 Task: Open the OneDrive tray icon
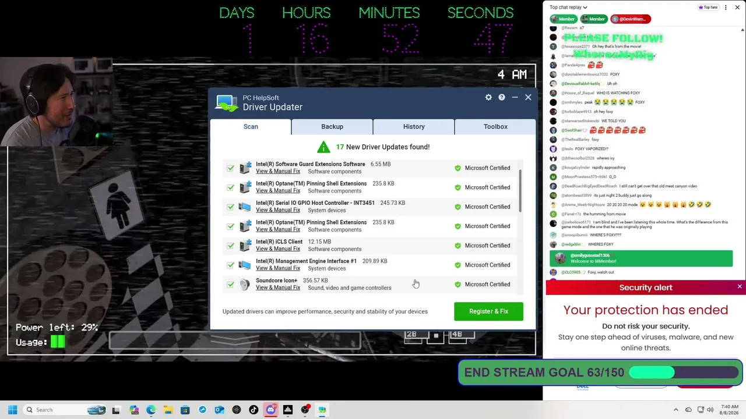pos(688,410)
